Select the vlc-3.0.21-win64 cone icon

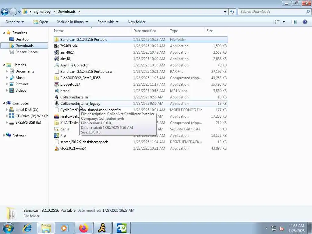(56, 148)
